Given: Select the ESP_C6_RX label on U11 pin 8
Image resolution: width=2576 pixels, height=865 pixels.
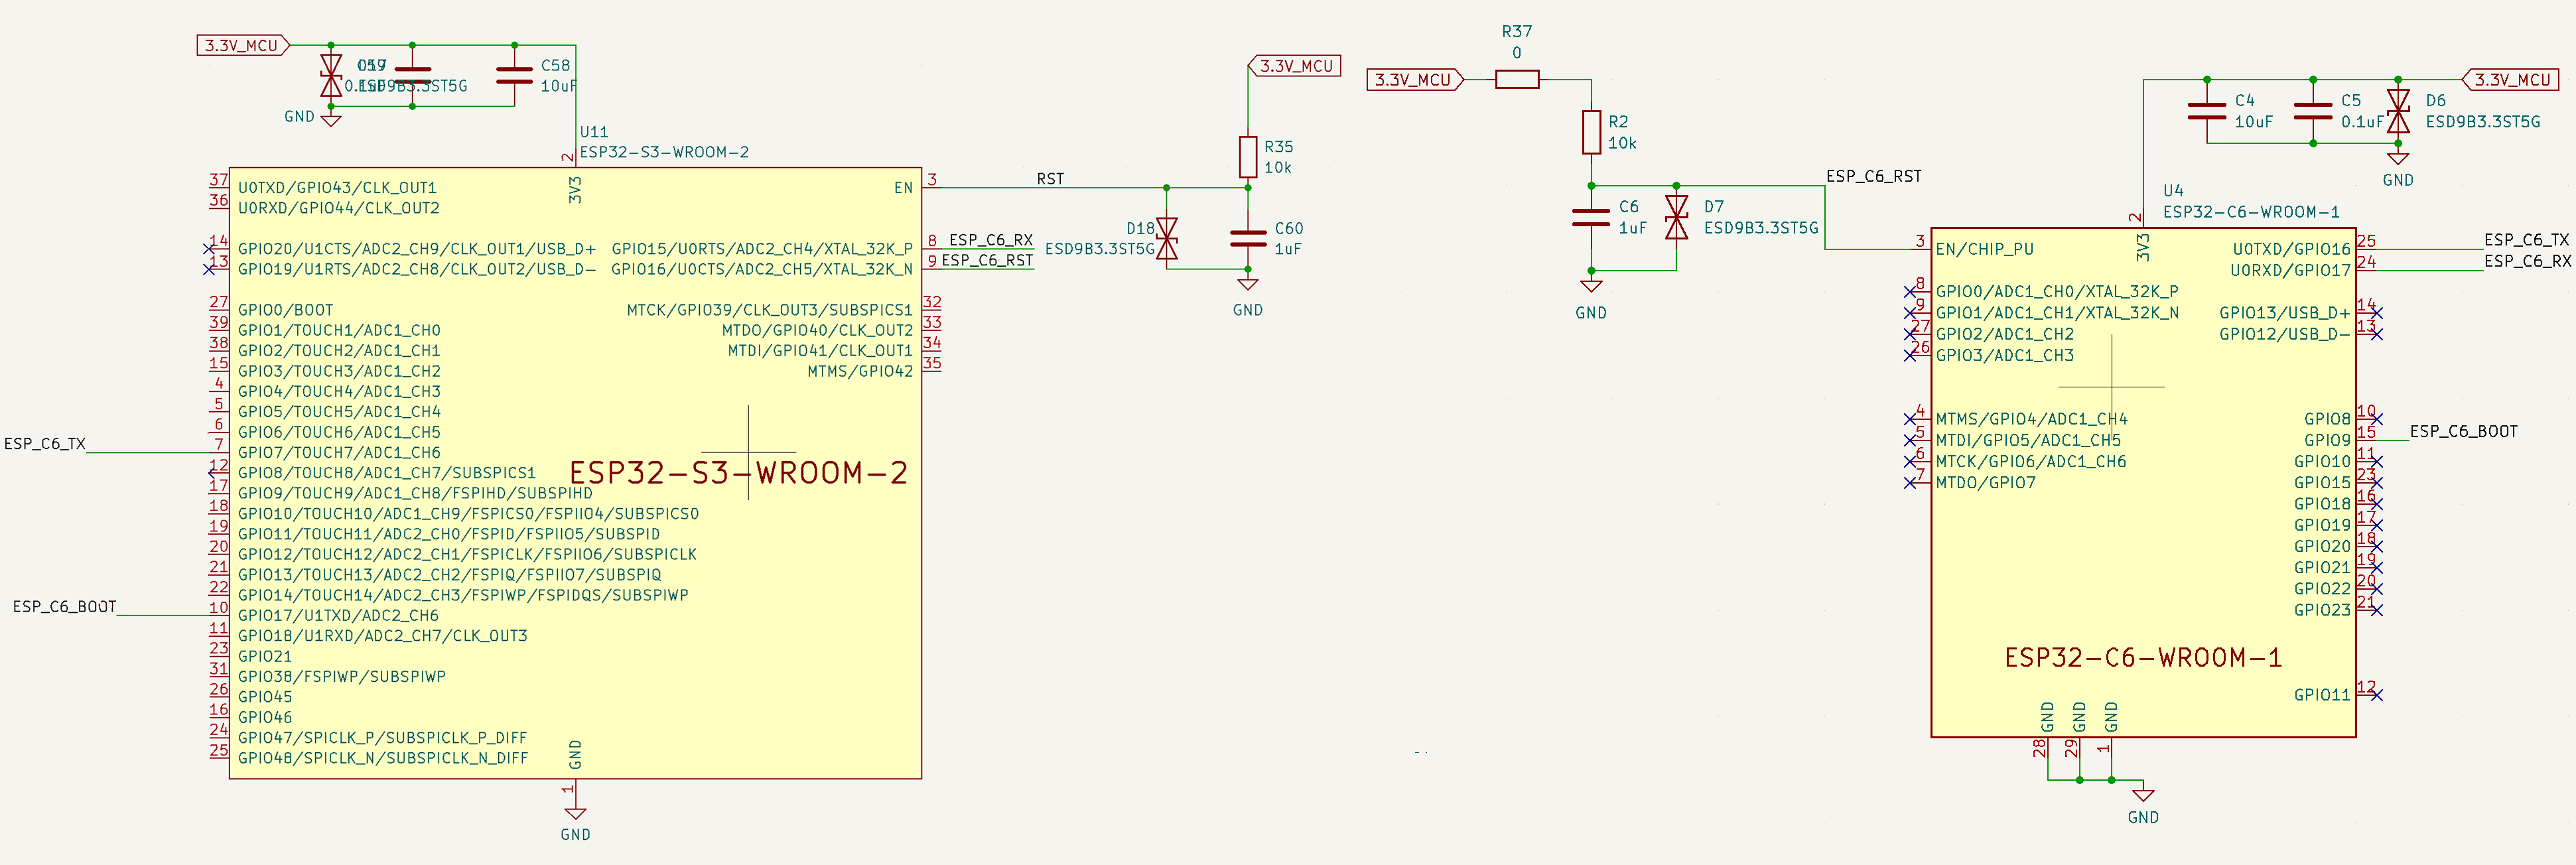Looking at the screenshot, I should (990, 240).
